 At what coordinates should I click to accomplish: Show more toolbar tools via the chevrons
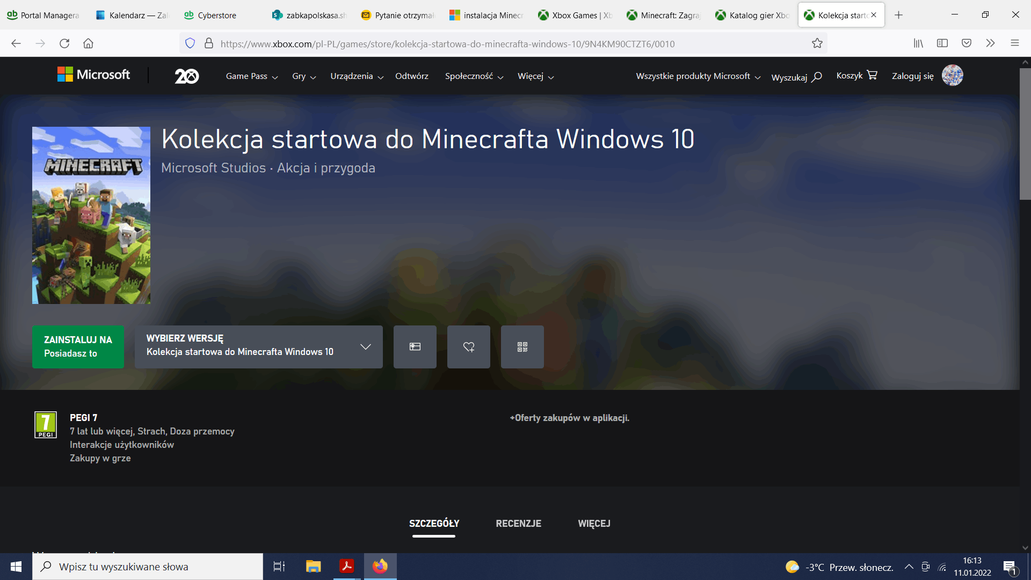991,44
